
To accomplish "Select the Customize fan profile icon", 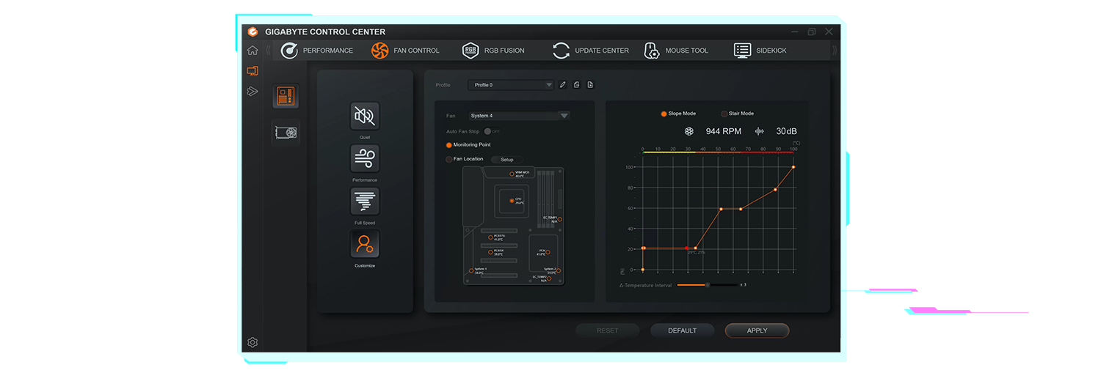I will coord(365,244).
